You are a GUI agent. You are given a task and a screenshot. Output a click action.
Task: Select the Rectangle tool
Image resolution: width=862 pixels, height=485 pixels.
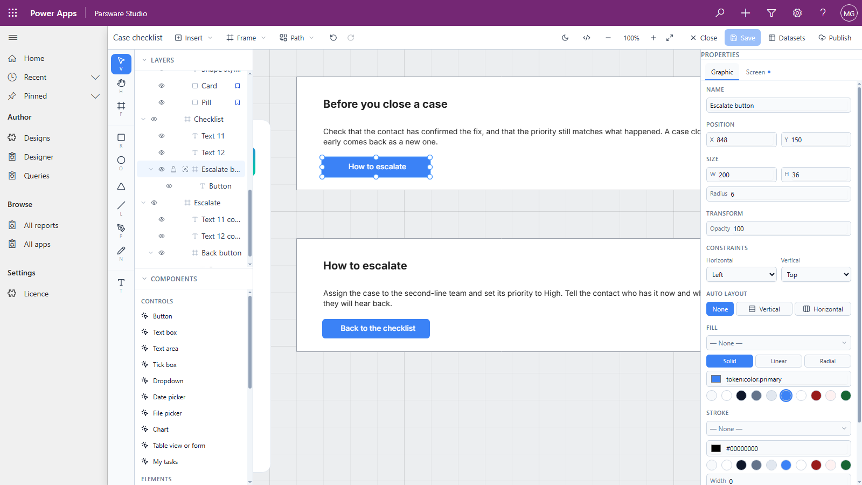click(121, 140)
